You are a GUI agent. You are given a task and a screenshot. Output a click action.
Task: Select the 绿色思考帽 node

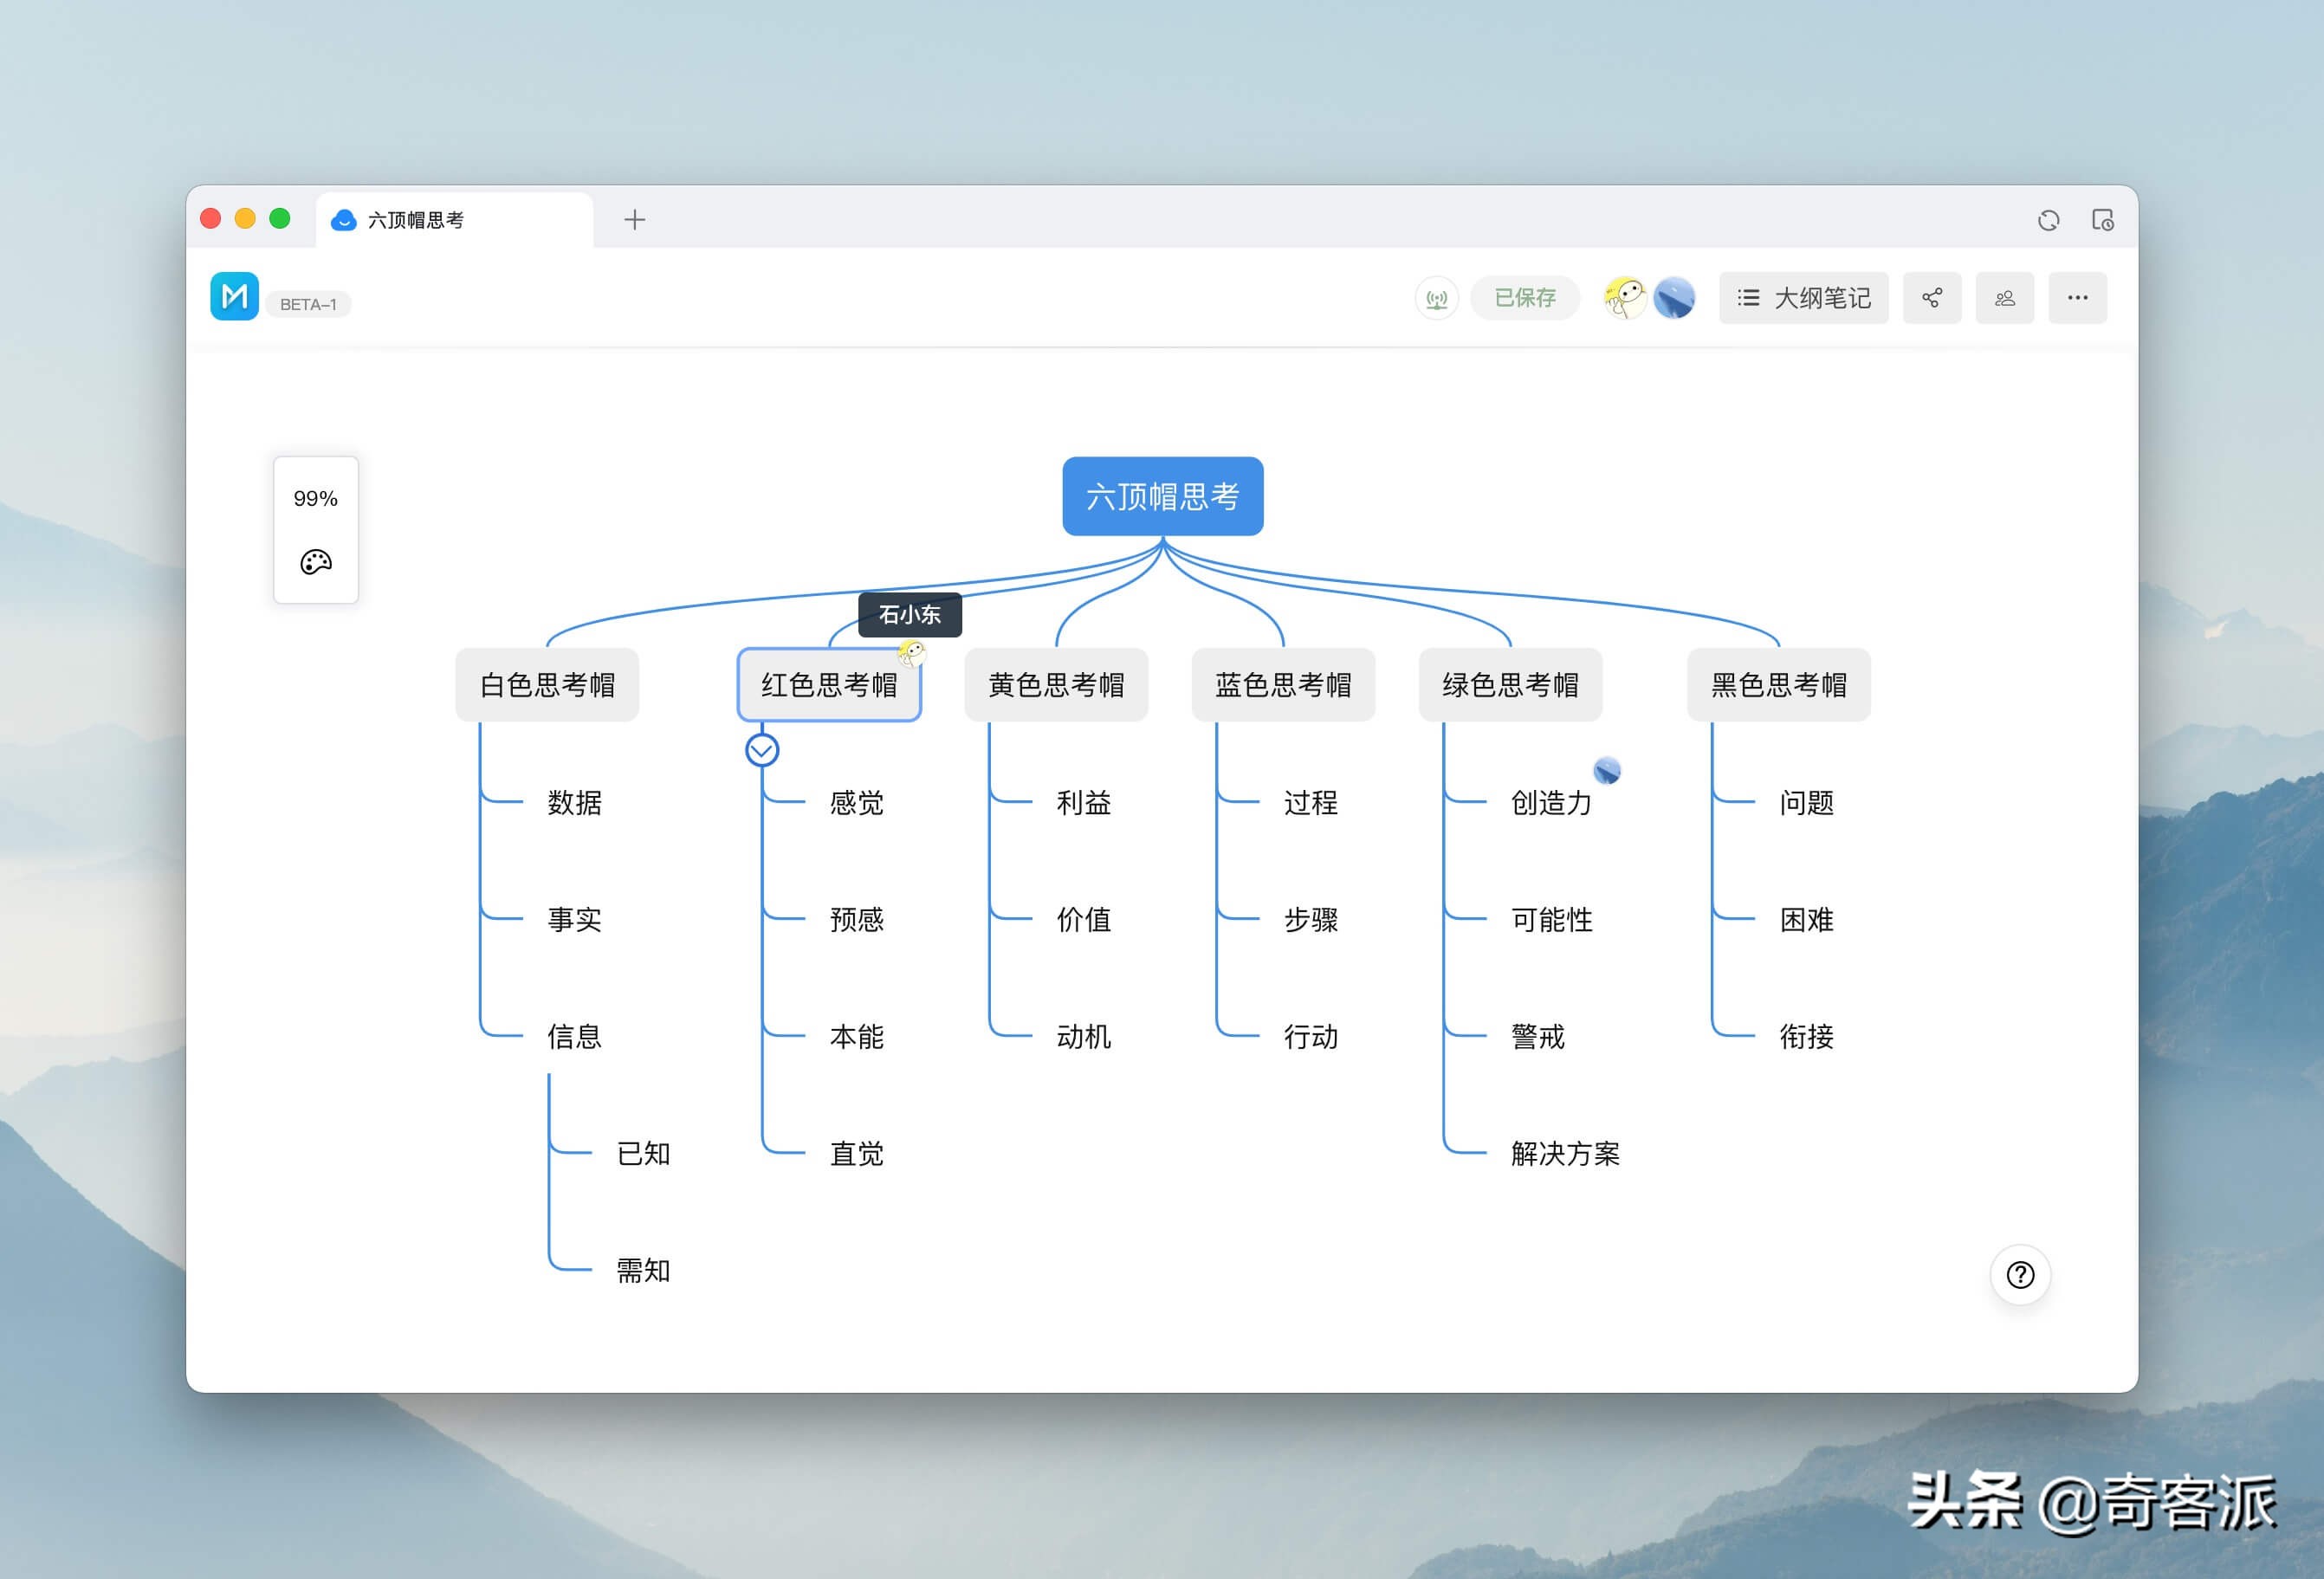(1510, 685)
